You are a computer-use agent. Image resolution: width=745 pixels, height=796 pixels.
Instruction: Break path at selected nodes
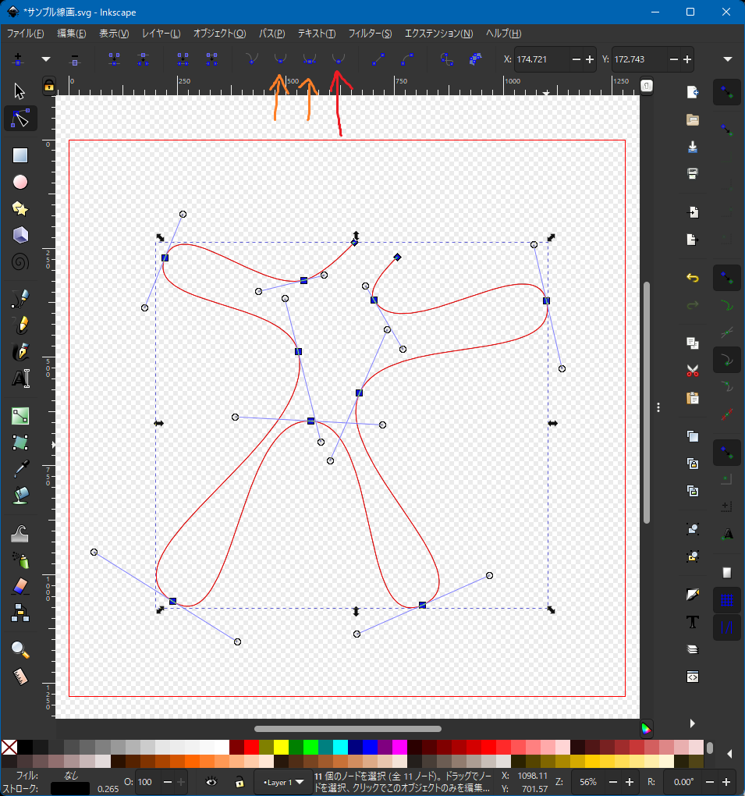143,59
